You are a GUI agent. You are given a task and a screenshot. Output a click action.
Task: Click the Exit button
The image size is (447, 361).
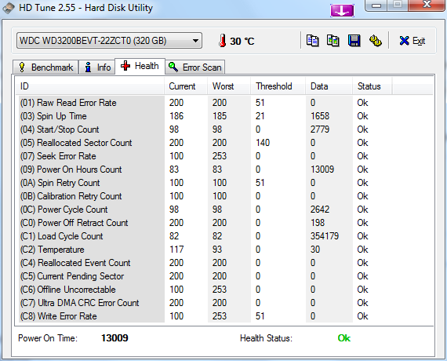point(412,41)
